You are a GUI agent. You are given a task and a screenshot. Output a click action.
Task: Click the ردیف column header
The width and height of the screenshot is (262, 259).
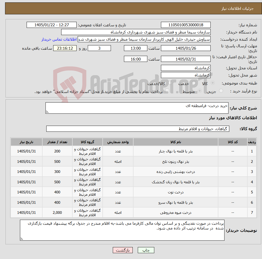pyautogui.click(x=252, y=142)
